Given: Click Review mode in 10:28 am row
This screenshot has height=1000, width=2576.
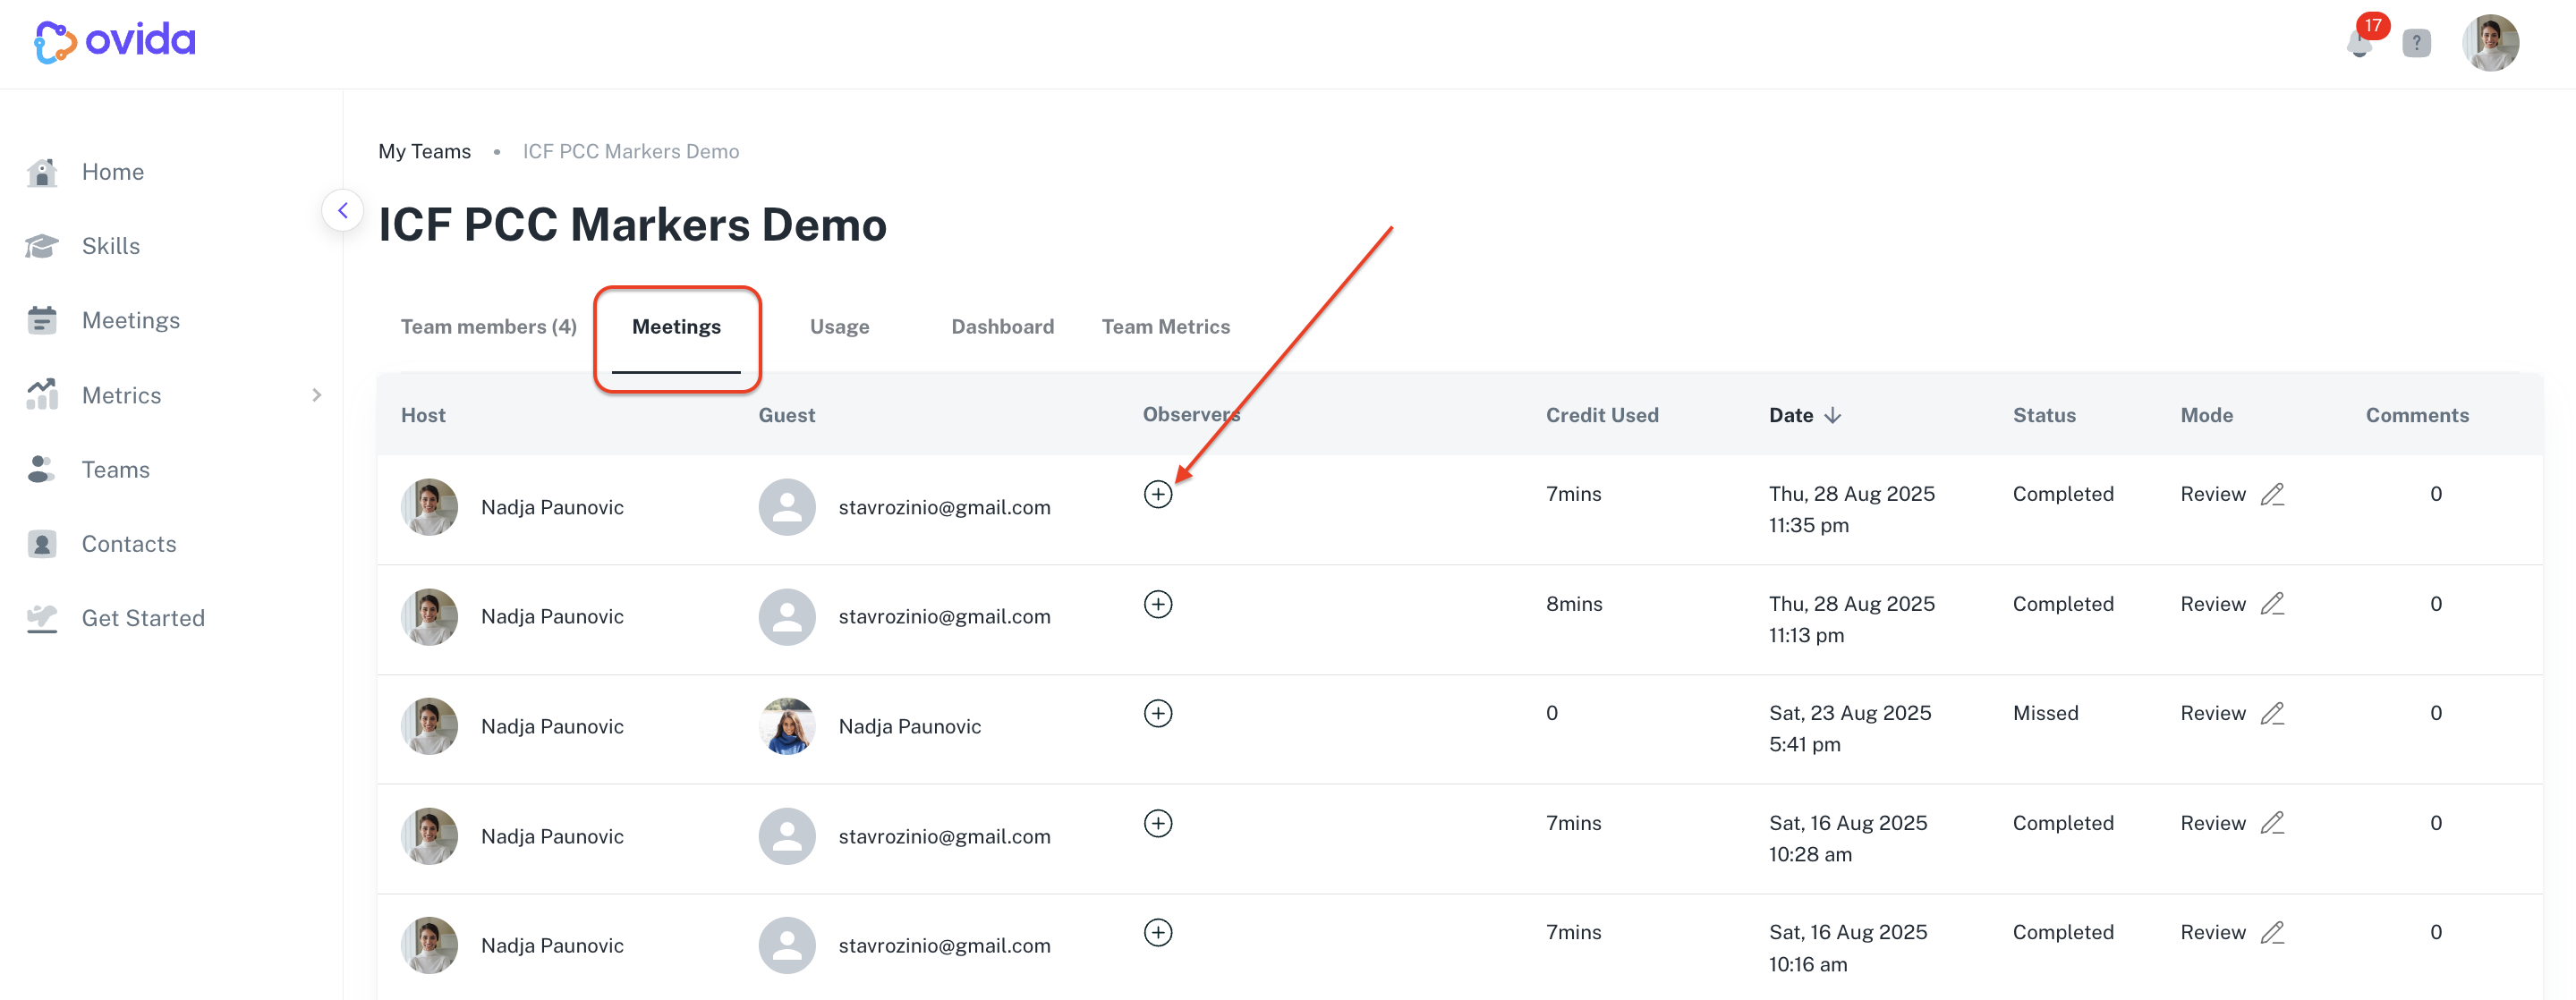Looking at the screenshot, I should pos(2213,823).
